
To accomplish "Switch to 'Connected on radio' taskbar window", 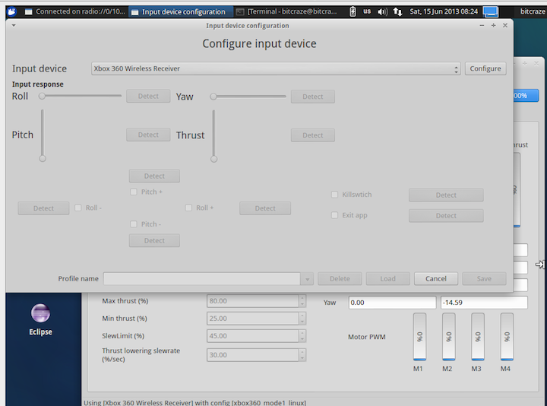I will [74, 11].
